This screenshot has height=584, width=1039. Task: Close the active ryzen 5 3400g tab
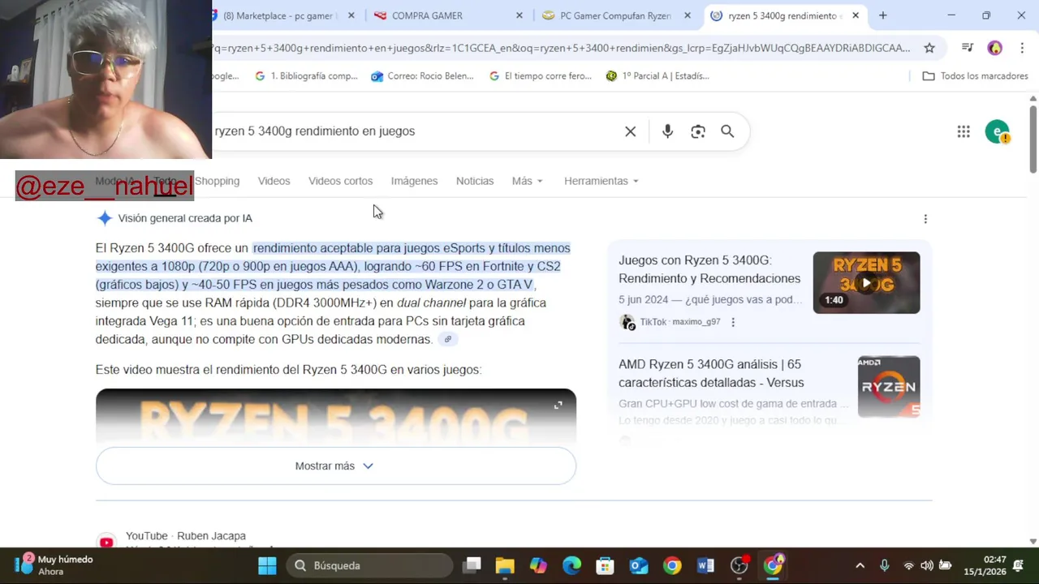pyautogui.click(x=856, y=15)
